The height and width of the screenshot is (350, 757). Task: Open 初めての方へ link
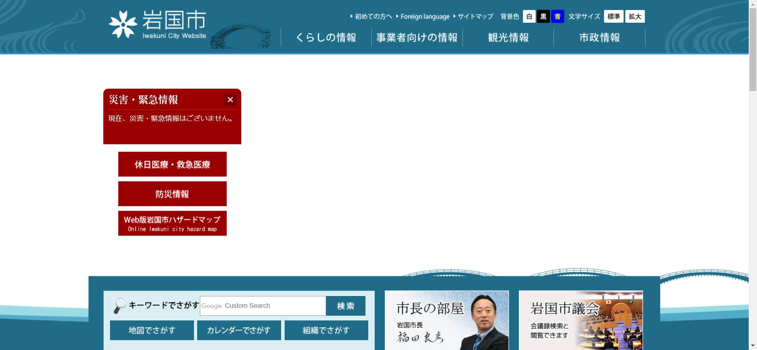click(371, 17)
